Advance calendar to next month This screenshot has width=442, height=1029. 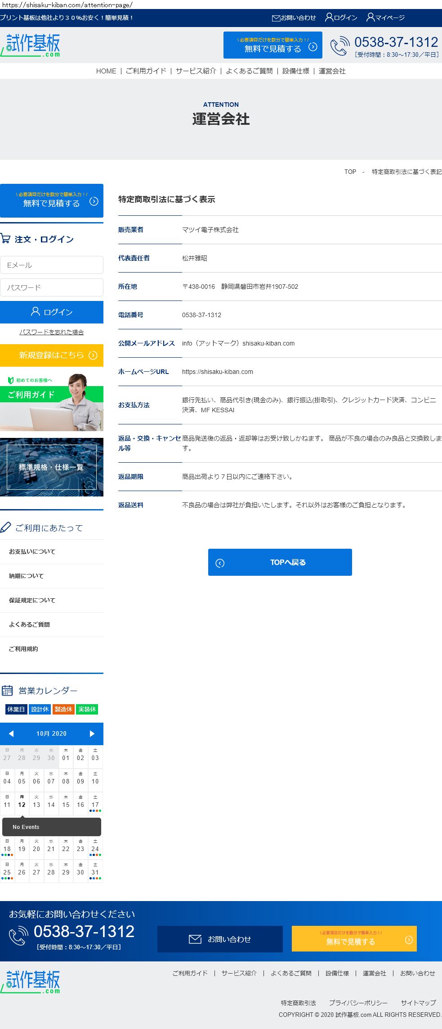pos(92,734)
